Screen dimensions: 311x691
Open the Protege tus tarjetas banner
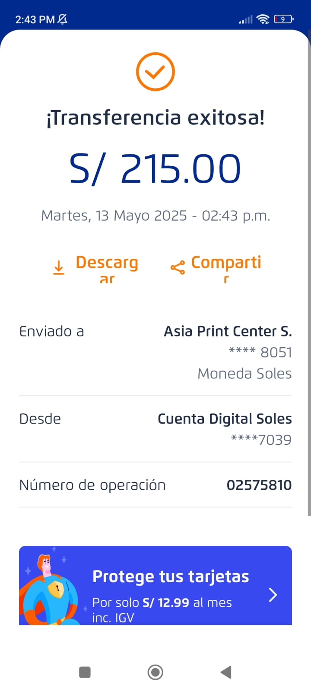pyautogui.click(x=171, y=586)
